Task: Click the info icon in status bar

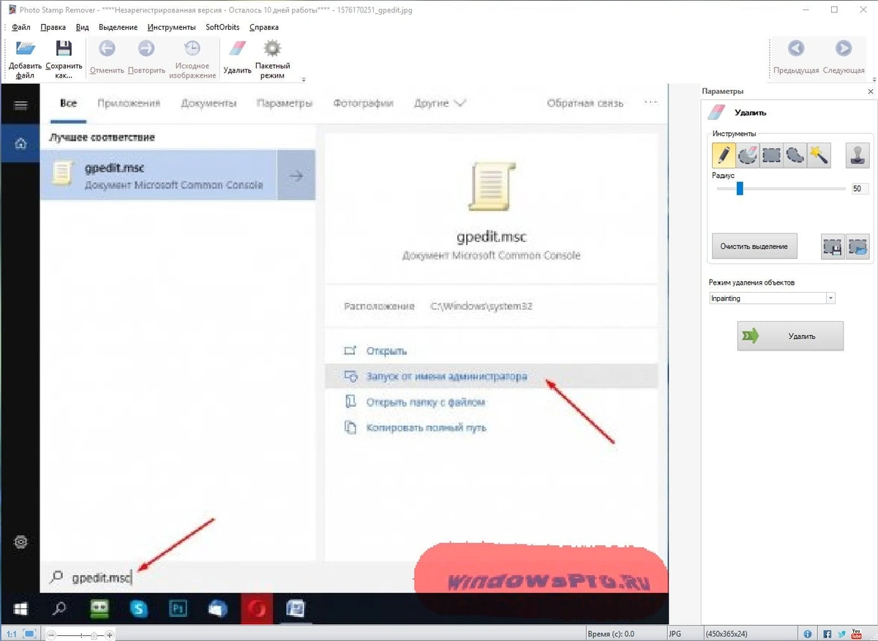Action: click(x=808, y=634)
